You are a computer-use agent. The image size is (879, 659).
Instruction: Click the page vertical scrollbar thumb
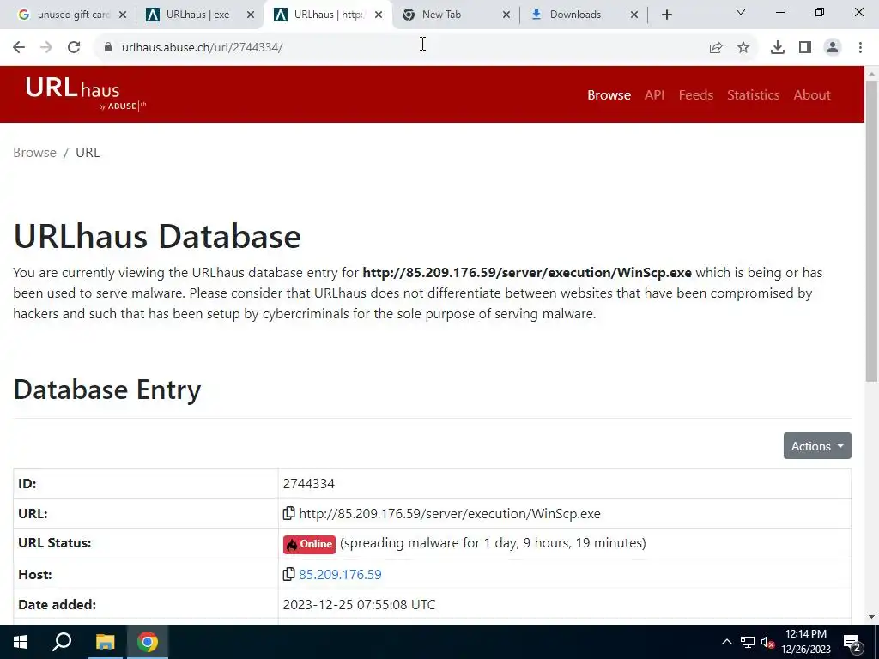point(871,230)
